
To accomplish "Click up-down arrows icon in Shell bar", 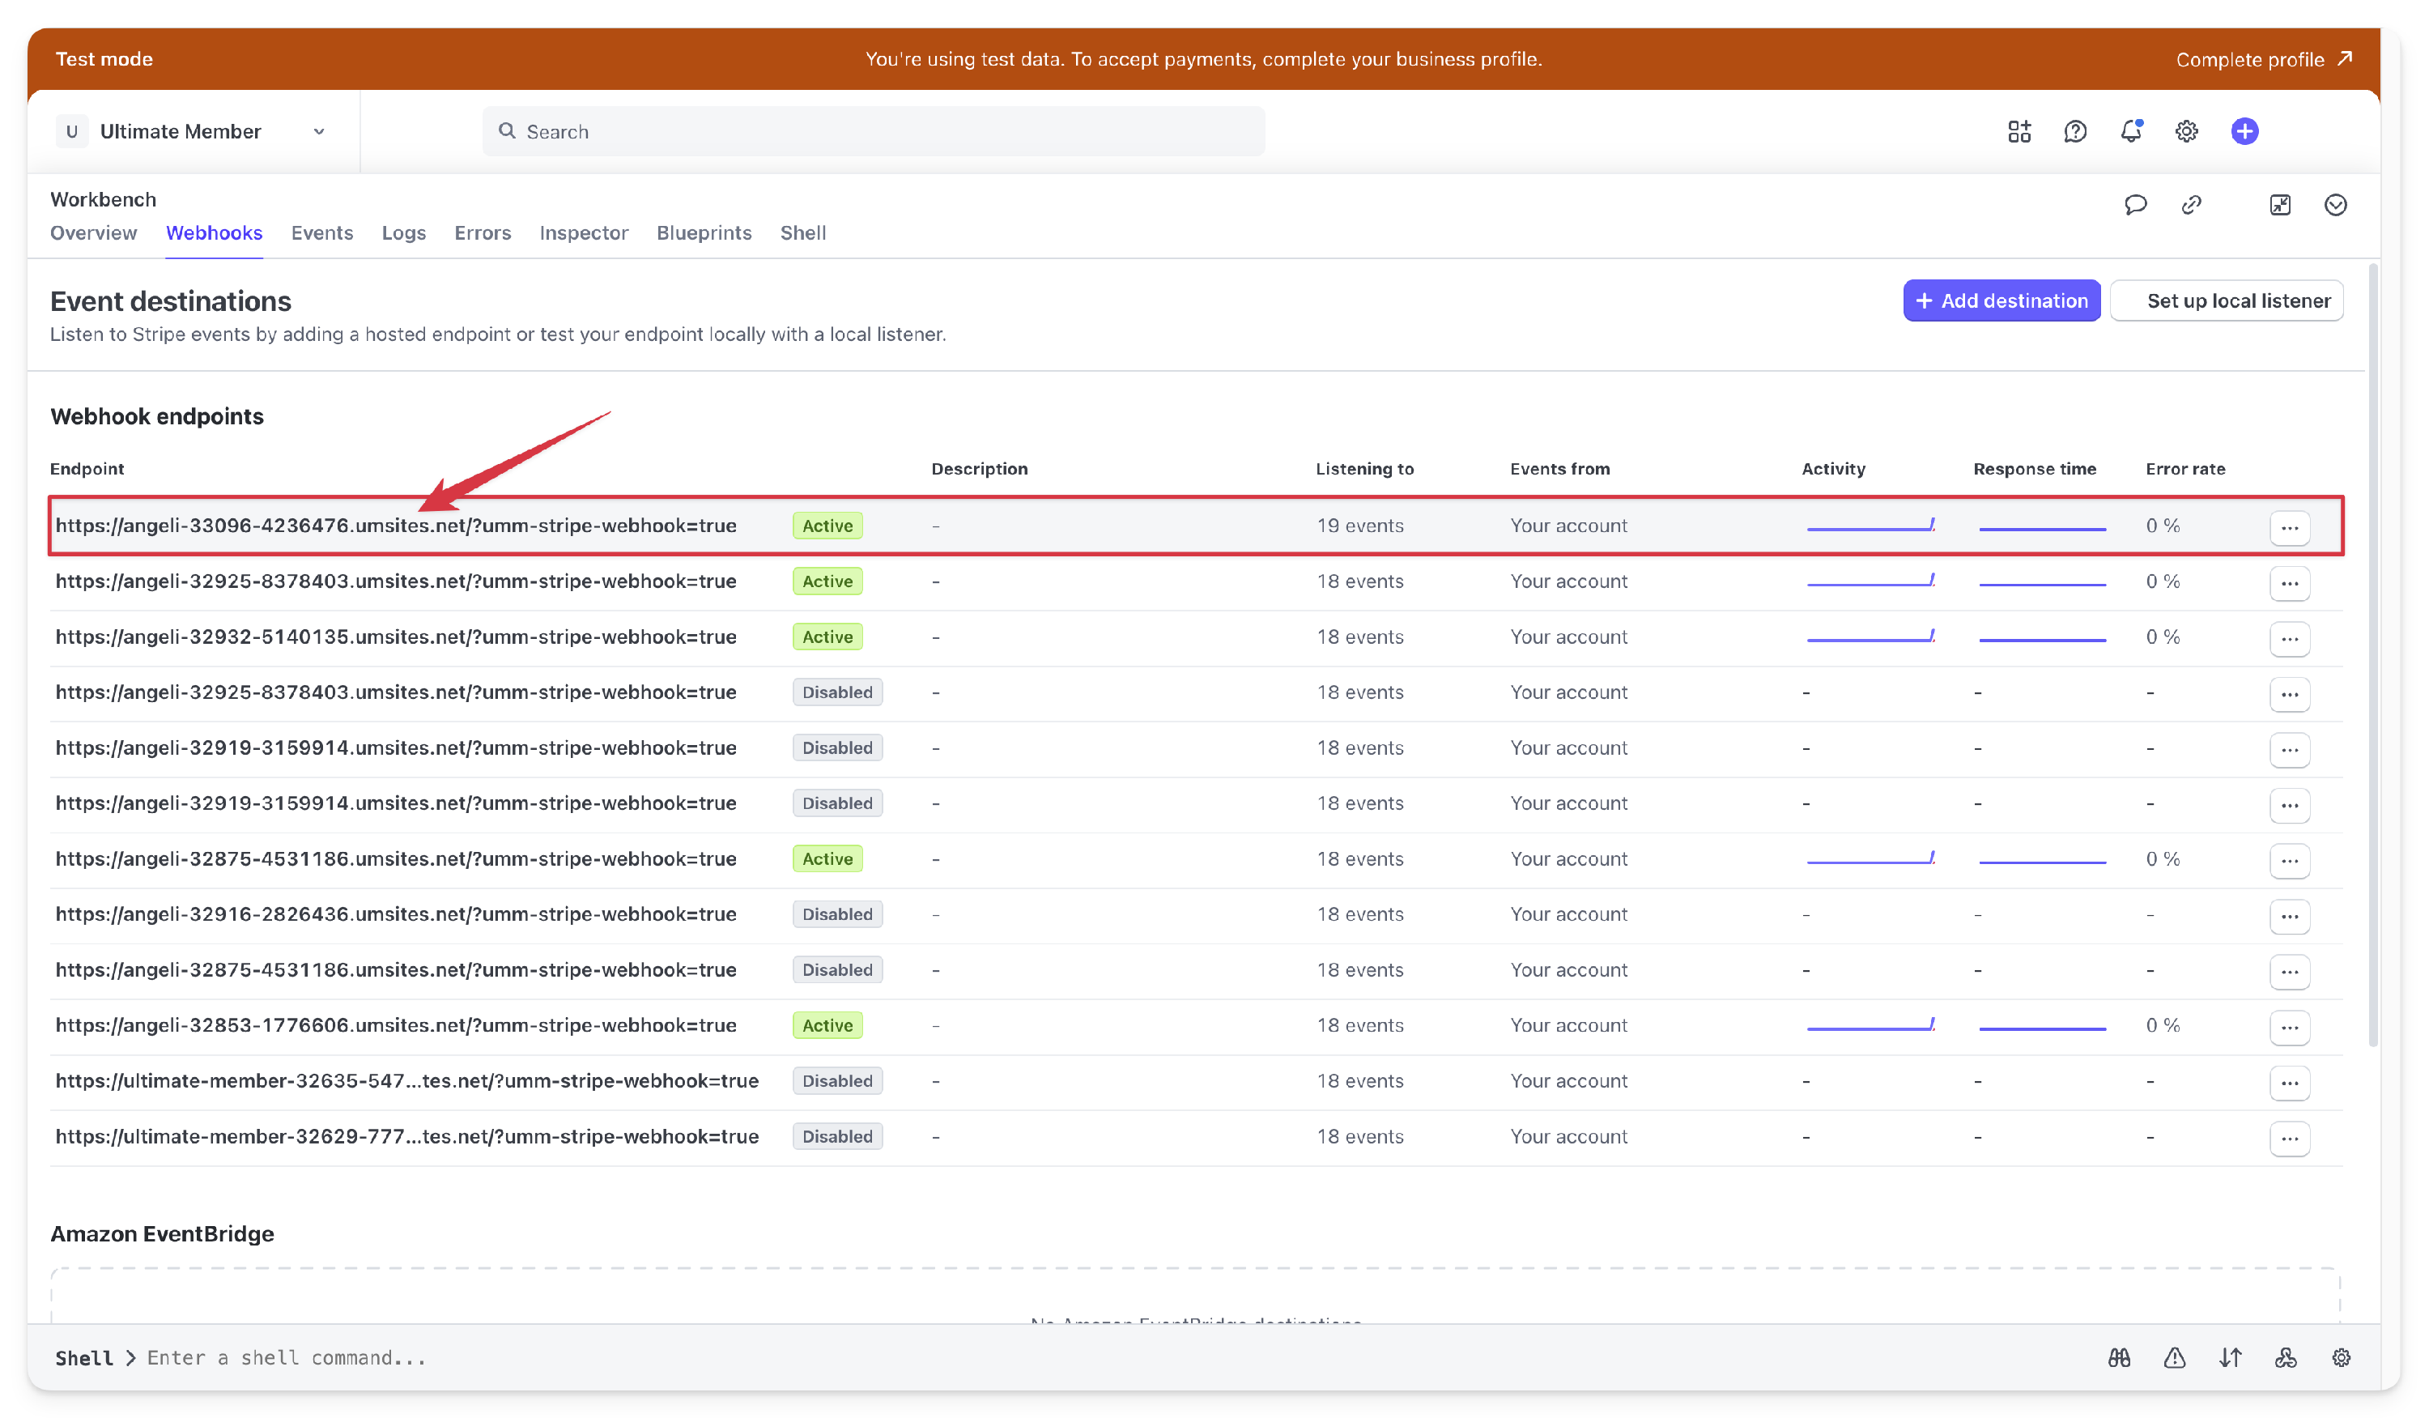I will click(2230, 1357).
